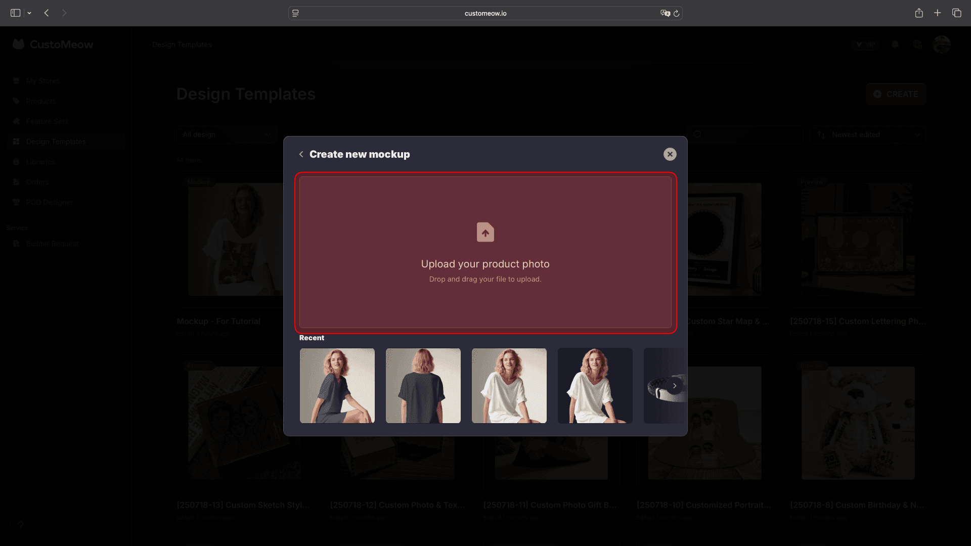
Task: Open the All design filter dropdown
Action: tap(227, 134)
